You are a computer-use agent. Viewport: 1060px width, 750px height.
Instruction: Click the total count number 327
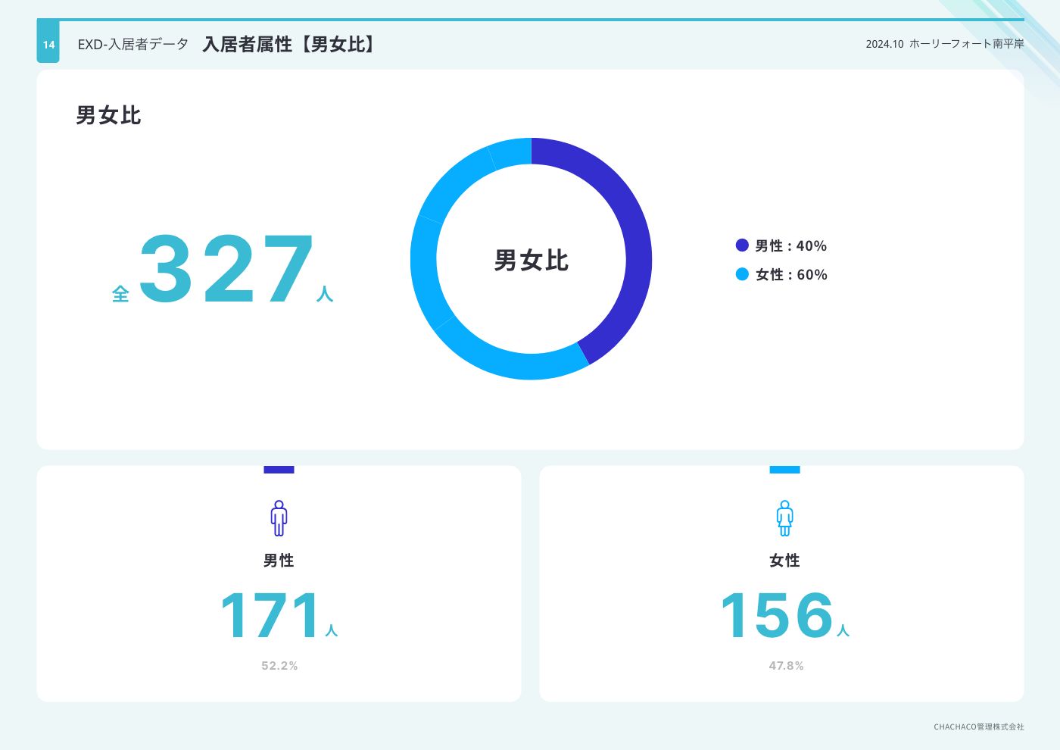pos(226,269)
